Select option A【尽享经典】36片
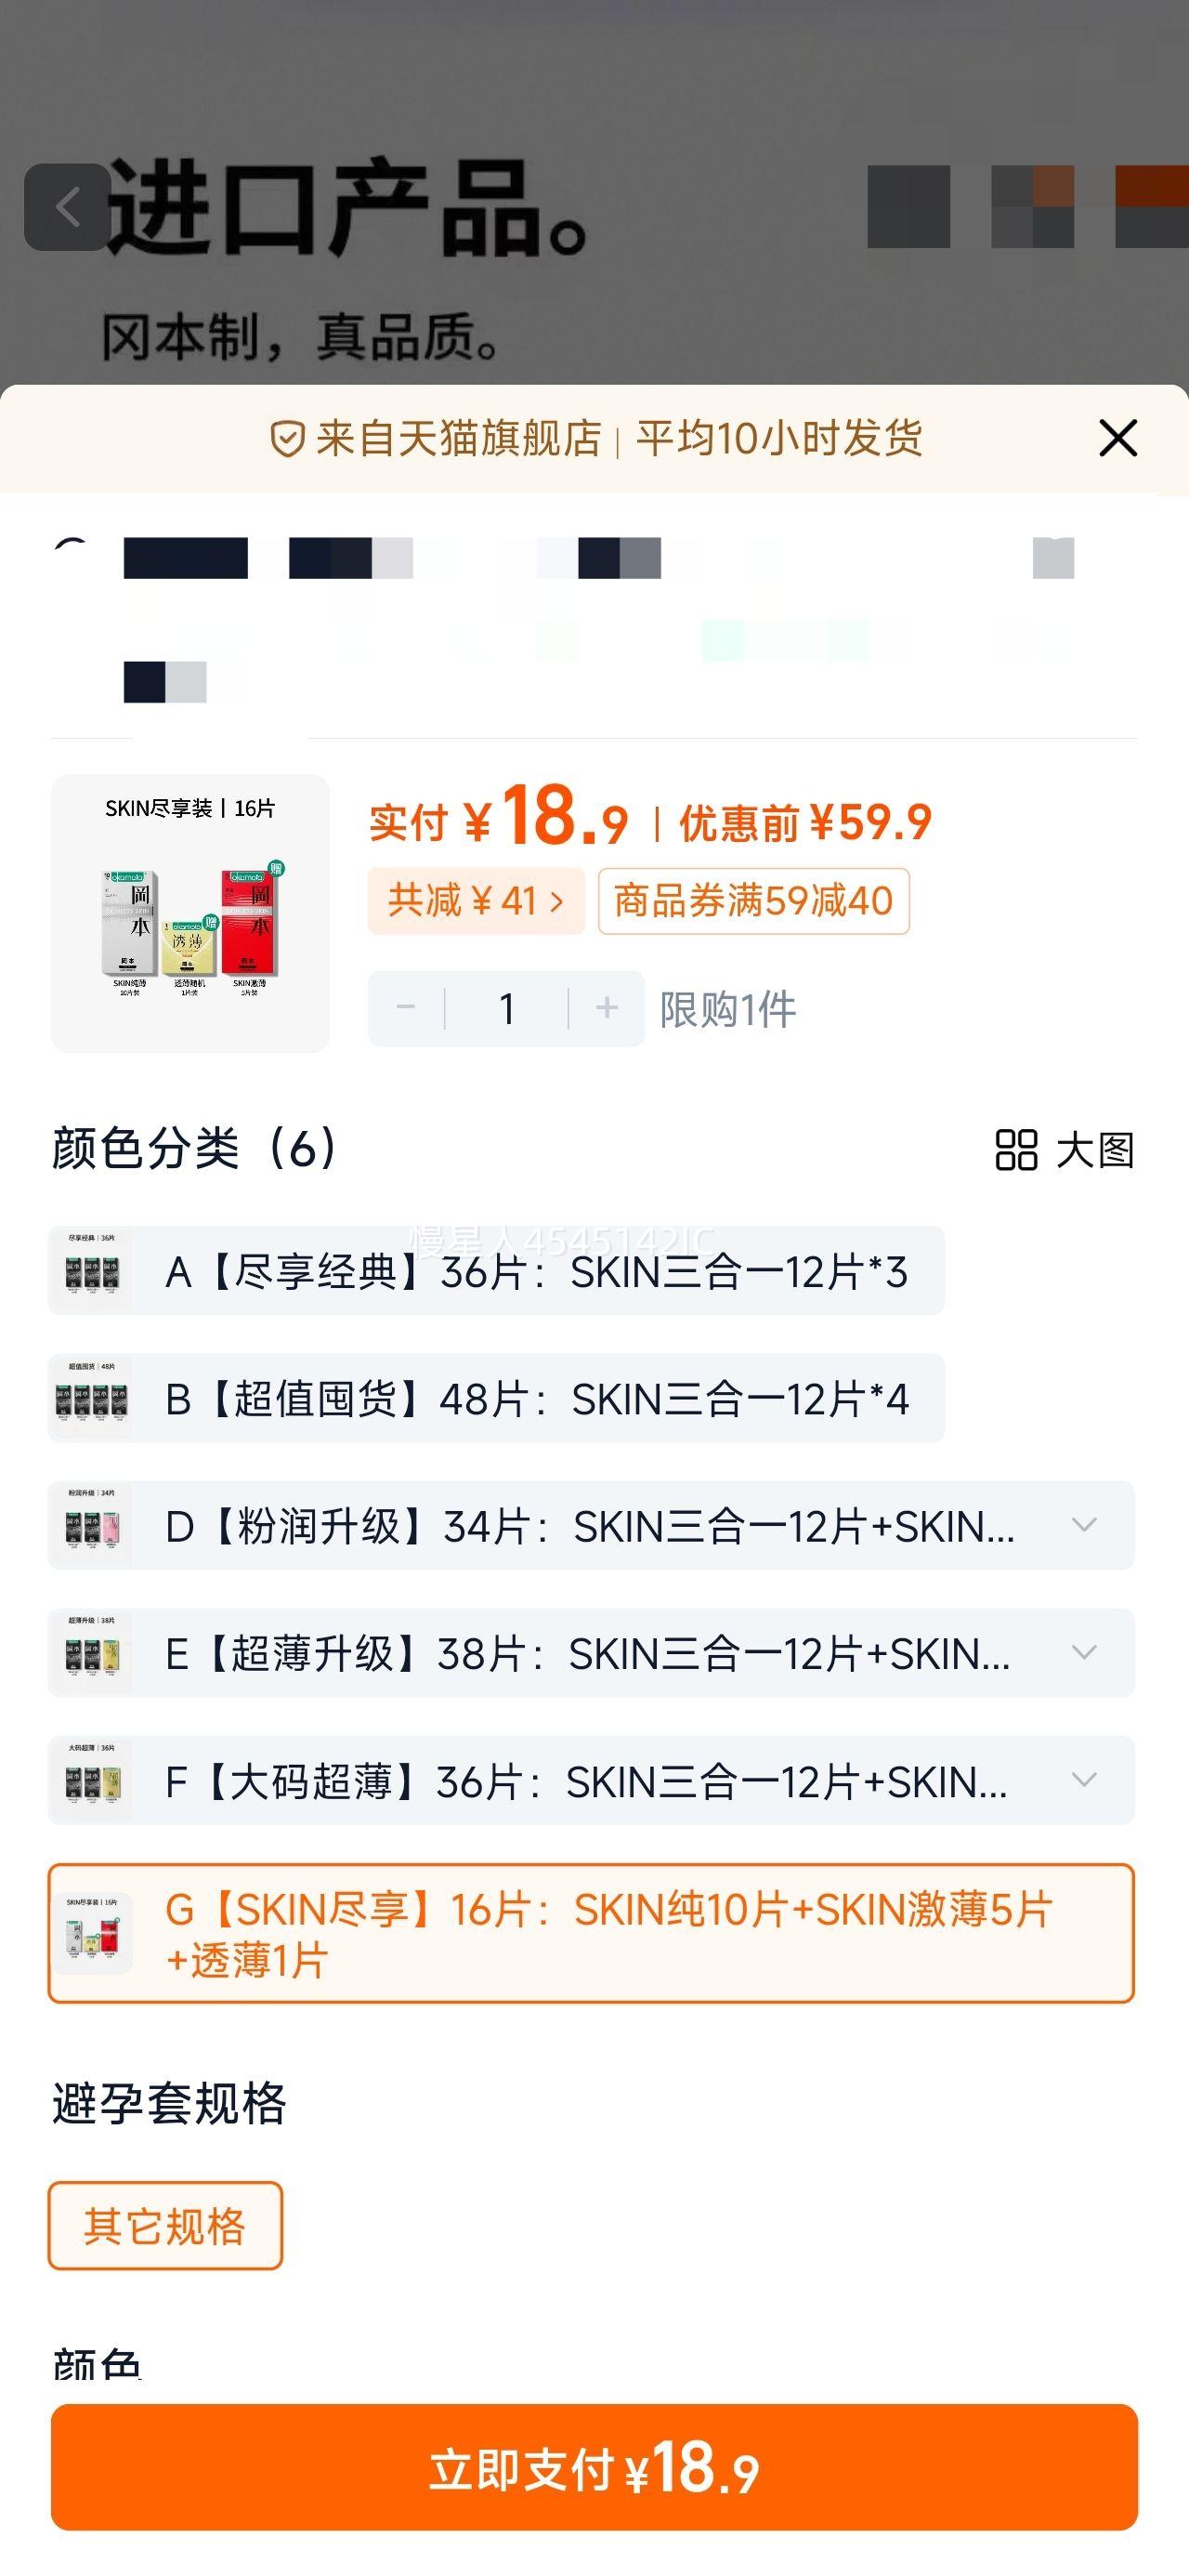 pos(536,1271)
